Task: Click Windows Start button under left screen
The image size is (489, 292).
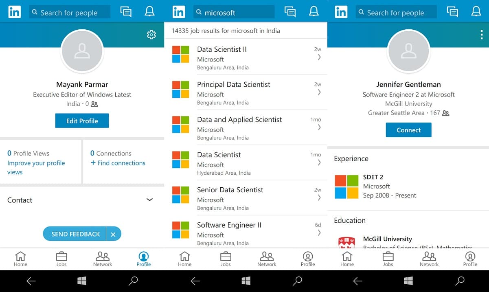Action: click(82, 281)
